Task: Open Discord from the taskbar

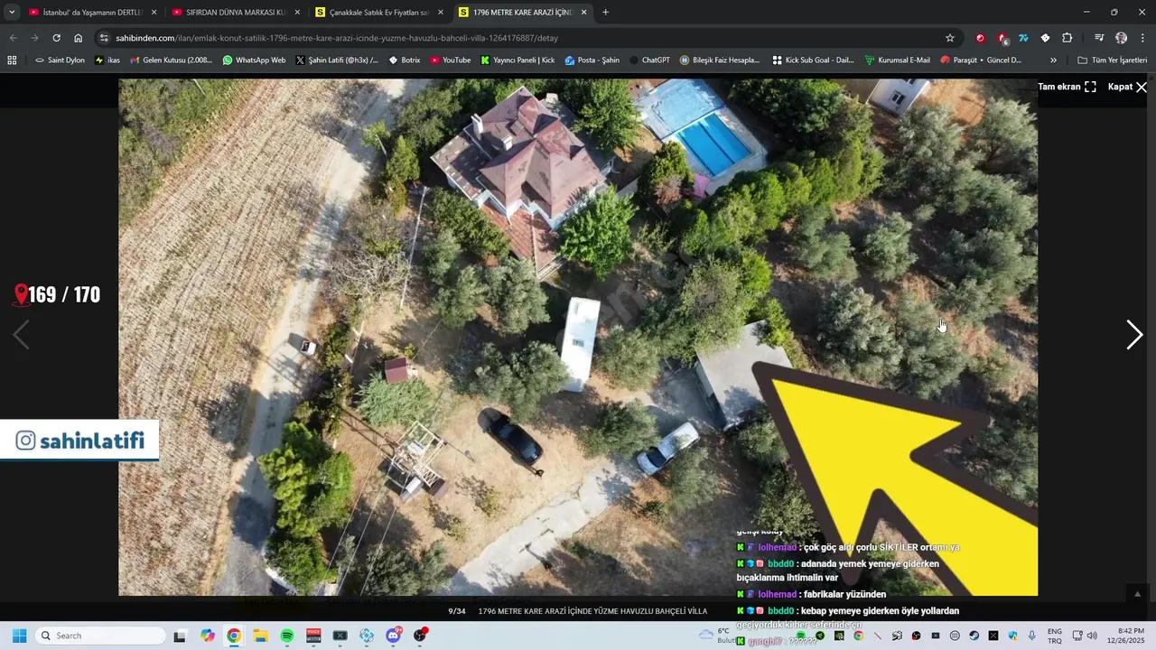Action: click(394, 636)
